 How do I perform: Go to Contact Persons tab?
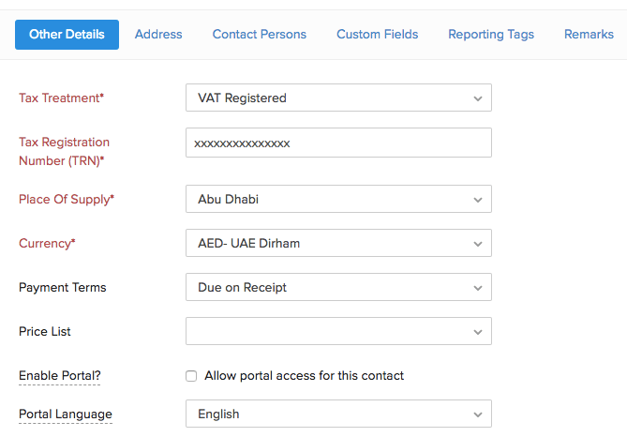pyautogui.click(x=259, y=35)
